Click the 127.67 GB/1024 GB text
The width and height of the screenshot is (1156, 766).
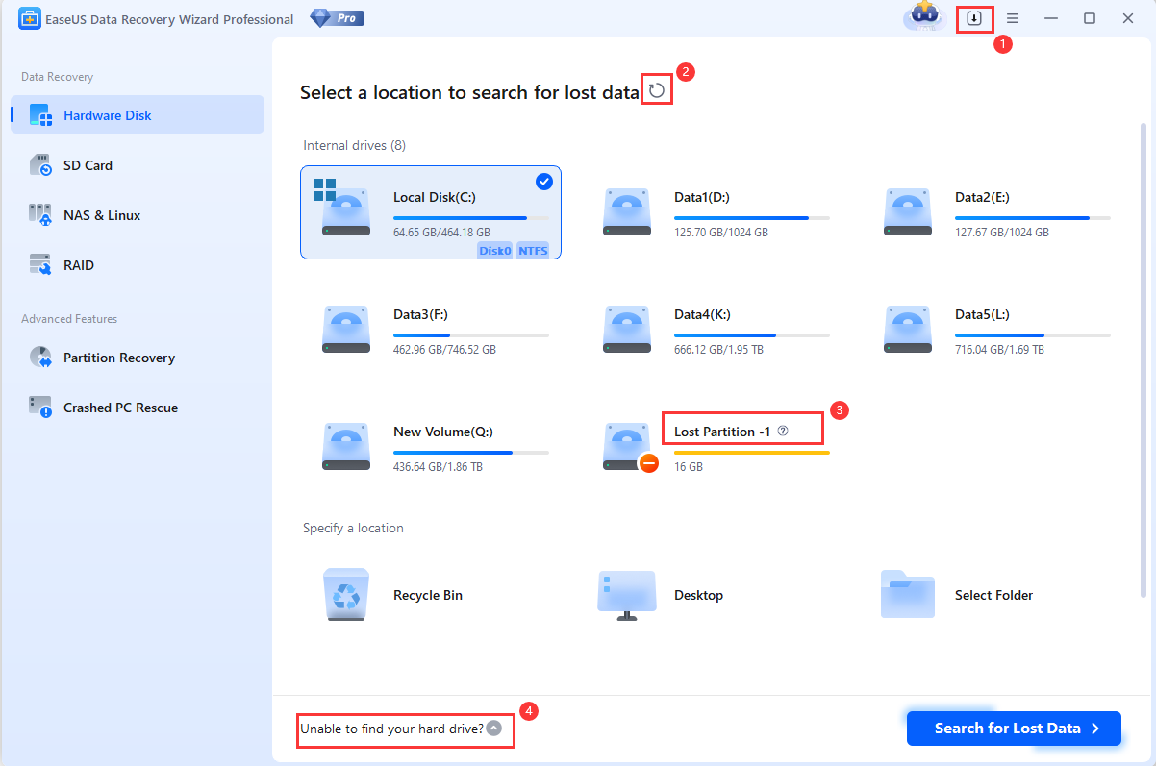[1002, 233]
